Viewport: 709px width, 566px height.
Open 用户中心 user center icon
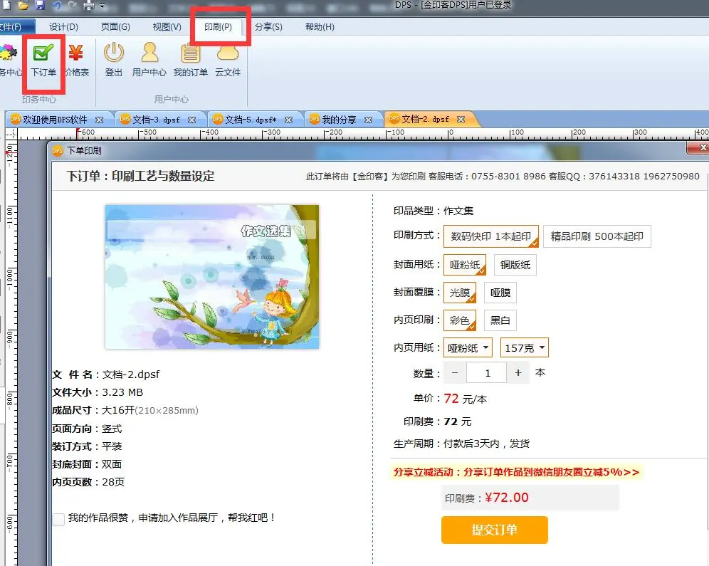(149, 58)
